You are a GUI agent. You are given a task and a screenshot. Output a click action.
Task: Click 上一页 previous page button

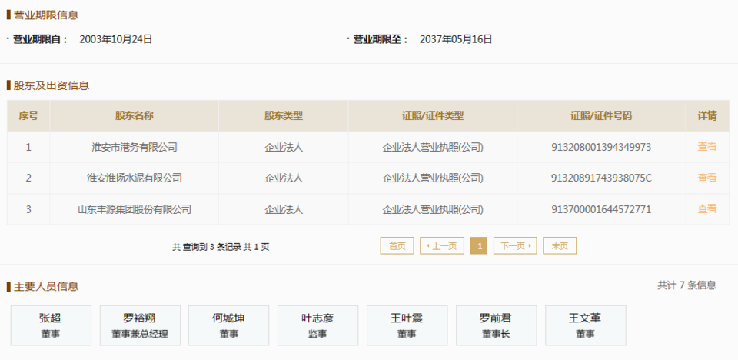[x=442, y=246]
